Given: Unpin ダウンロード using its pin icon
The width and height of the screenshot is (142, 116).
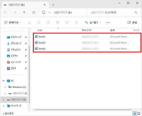Looking at the screenshot, I should [26, 43].
